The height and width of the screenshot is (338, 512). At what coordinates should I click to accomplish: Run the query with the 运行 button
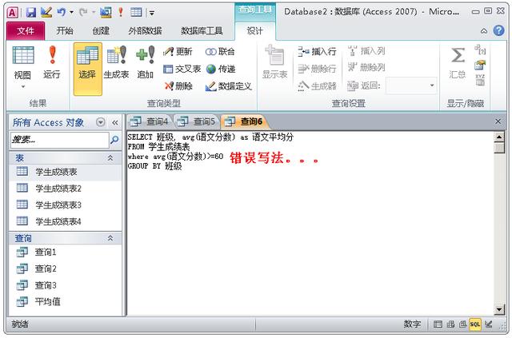(x=52, y=62)
